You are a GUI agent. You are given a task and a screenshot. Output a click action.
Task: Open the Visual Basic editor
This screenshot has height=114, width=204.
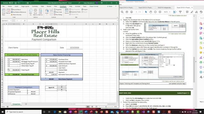point(4,12)
